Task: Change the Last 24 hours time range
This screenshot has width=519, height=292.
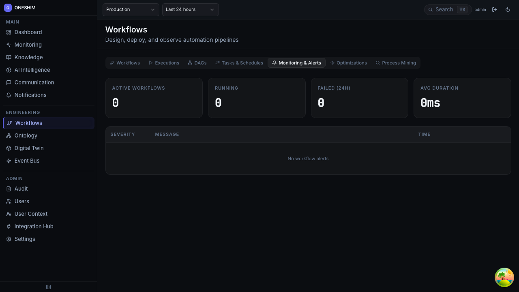Action: click(190, 9)
